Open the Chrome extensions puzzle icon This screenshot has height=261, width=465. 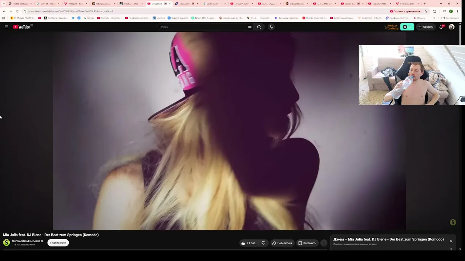435,11
